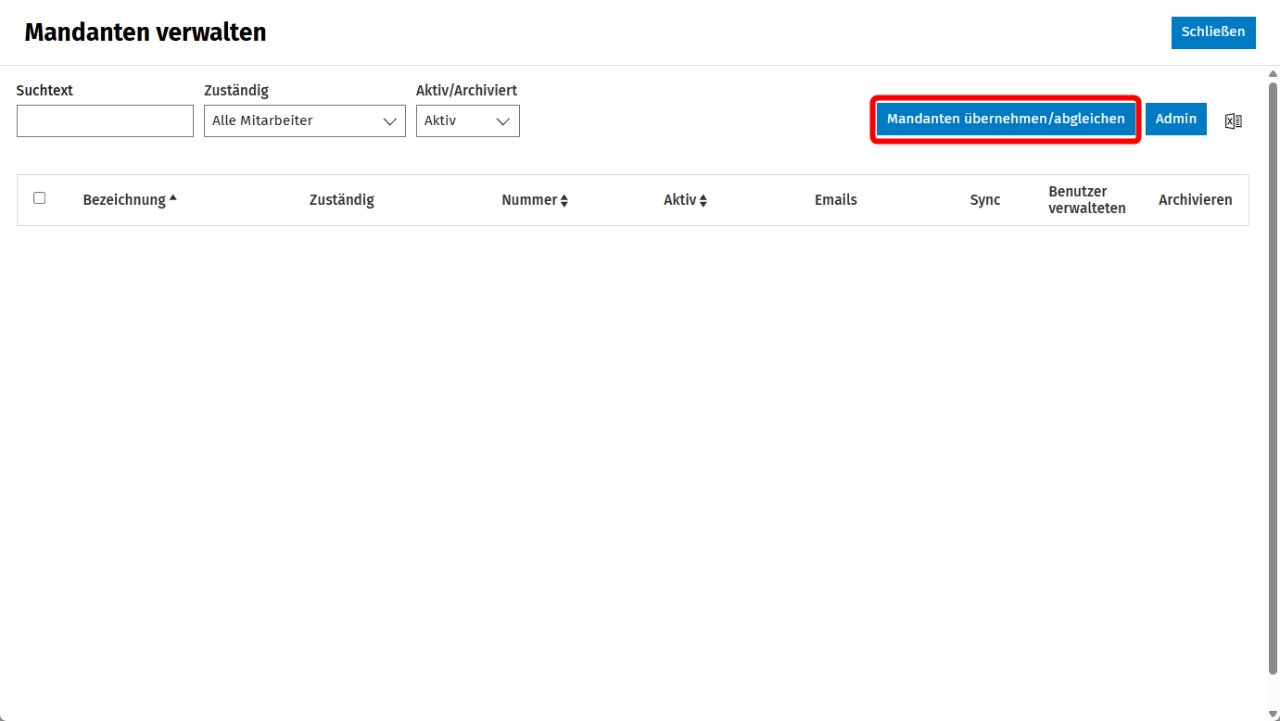The height and width of the screenshot is (721, 1280).
Task: Close the dialog with Schließen
Action: click(x=1213, y=32)
